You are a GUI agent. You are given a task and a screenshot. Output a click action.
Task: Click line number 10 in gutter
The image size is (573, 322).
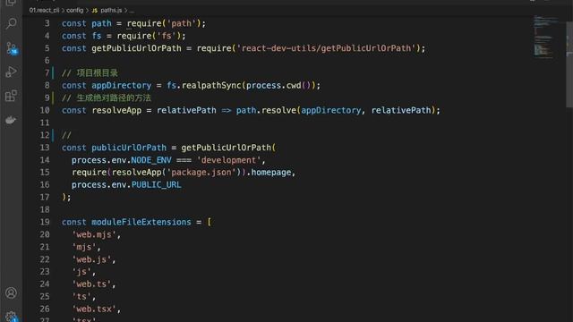[x=45, y=110]
